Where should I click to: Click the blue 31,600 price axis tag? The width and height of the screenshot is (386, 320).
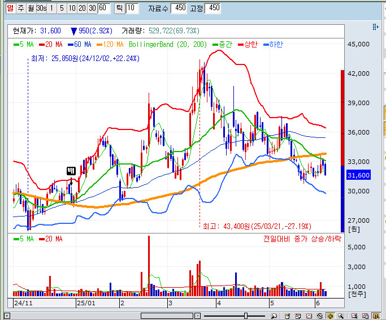pyautogui.click(x=358, y=175)
